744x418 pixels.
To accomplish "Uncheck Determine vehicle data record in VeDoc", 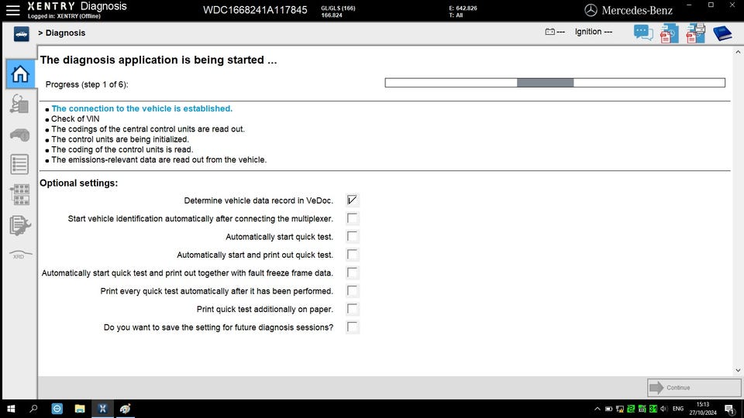I will pos(352,200).
